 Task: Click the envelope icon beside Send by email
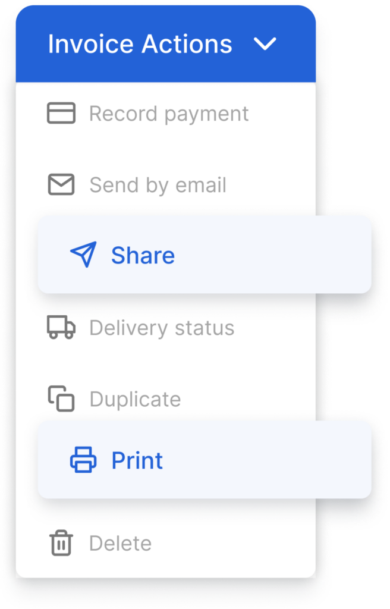[x=61, y=184]
